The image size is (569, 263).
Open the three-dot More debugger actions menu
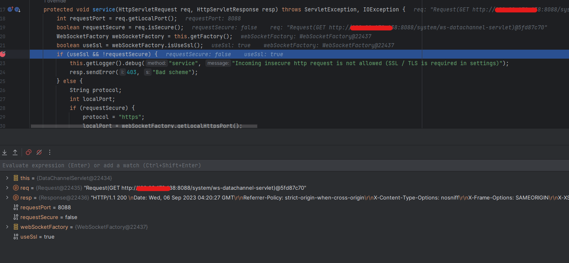50,152
